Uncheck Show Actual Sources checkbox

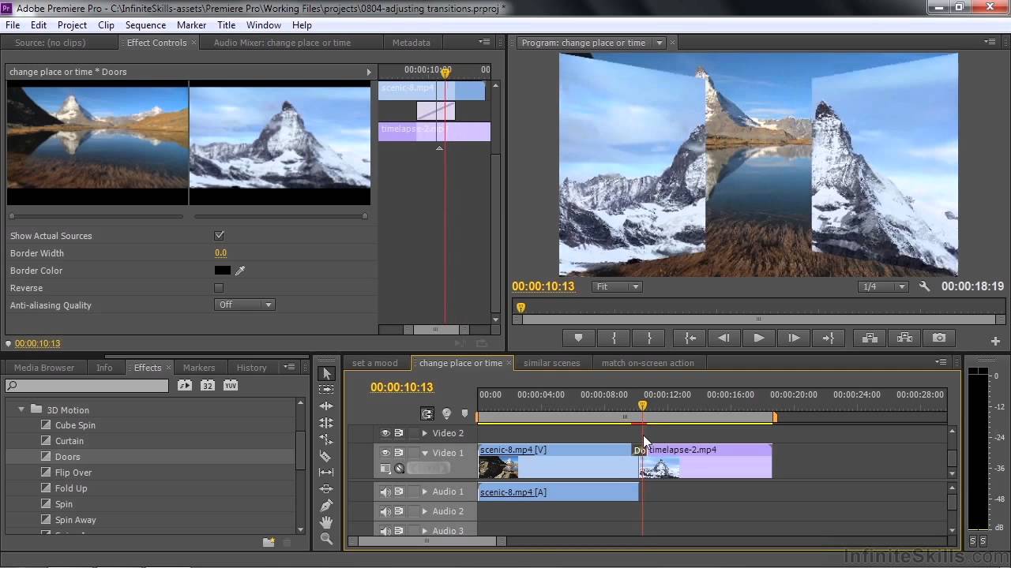pyautogui.click(x=220, y=236)
